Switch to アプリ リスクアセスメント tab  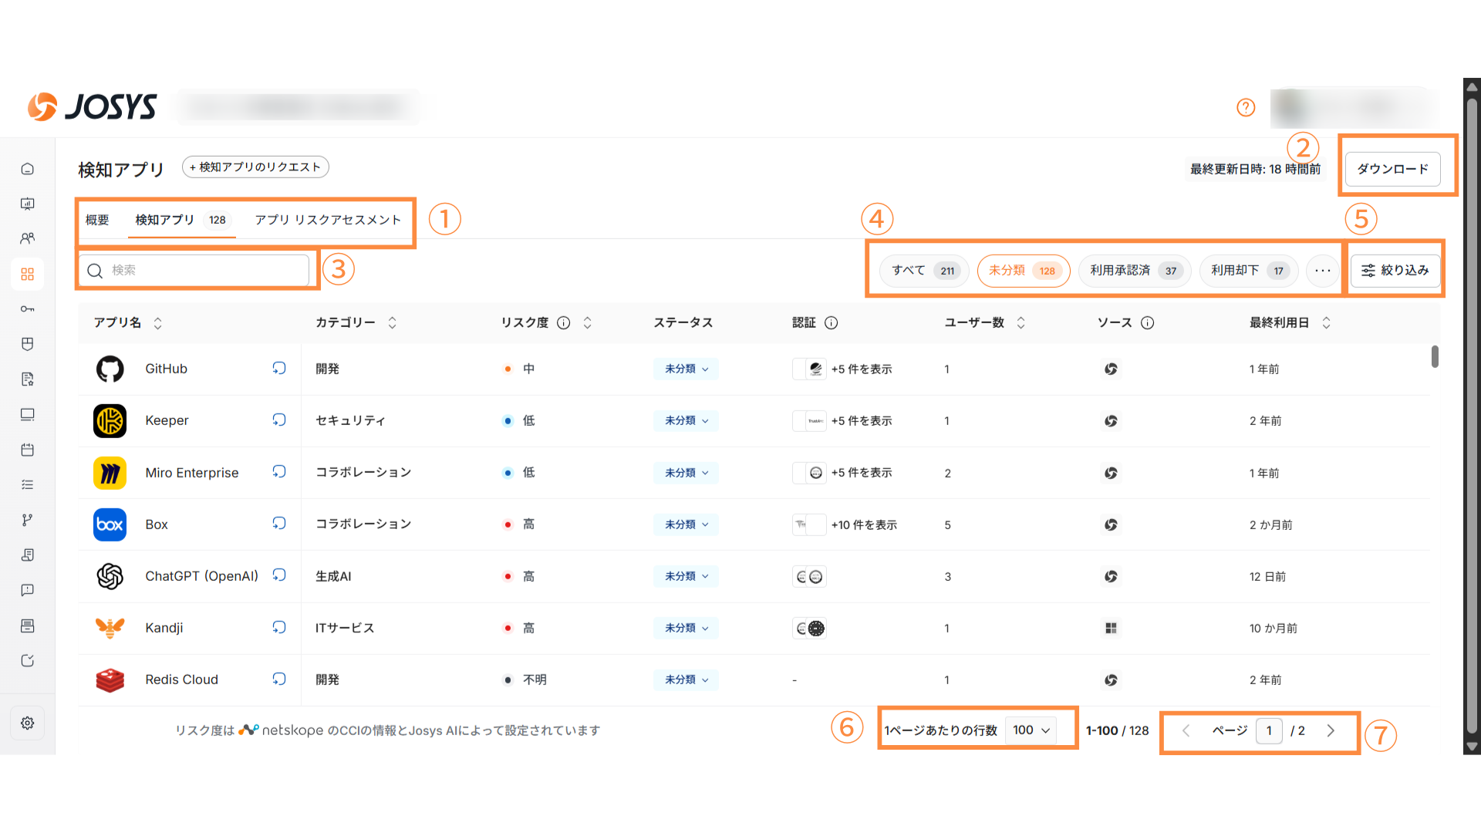click(x=328, y=220)
